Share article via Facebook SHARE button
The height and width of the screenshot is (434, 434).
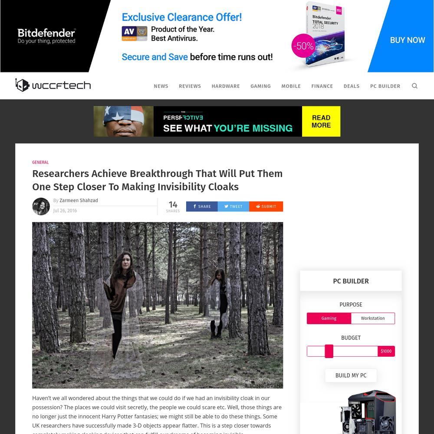pyautogui.click(x=202, y=207)
